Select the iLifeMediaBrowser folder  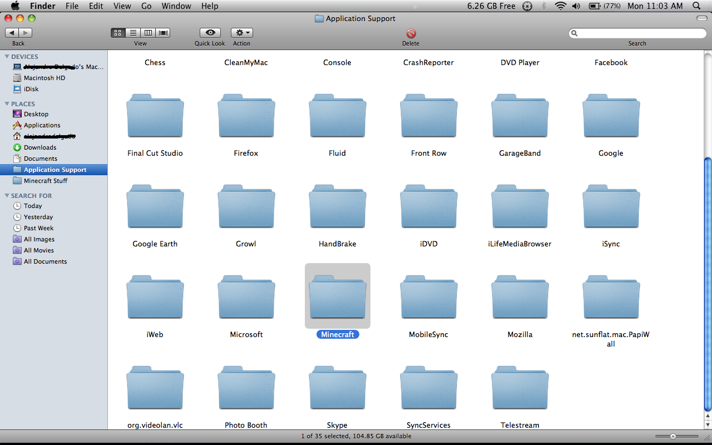(520, 206)
